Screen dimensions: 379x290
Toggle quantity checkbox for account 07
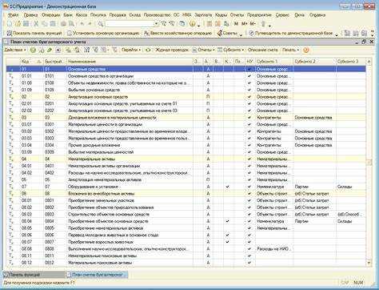coord(227,187)
